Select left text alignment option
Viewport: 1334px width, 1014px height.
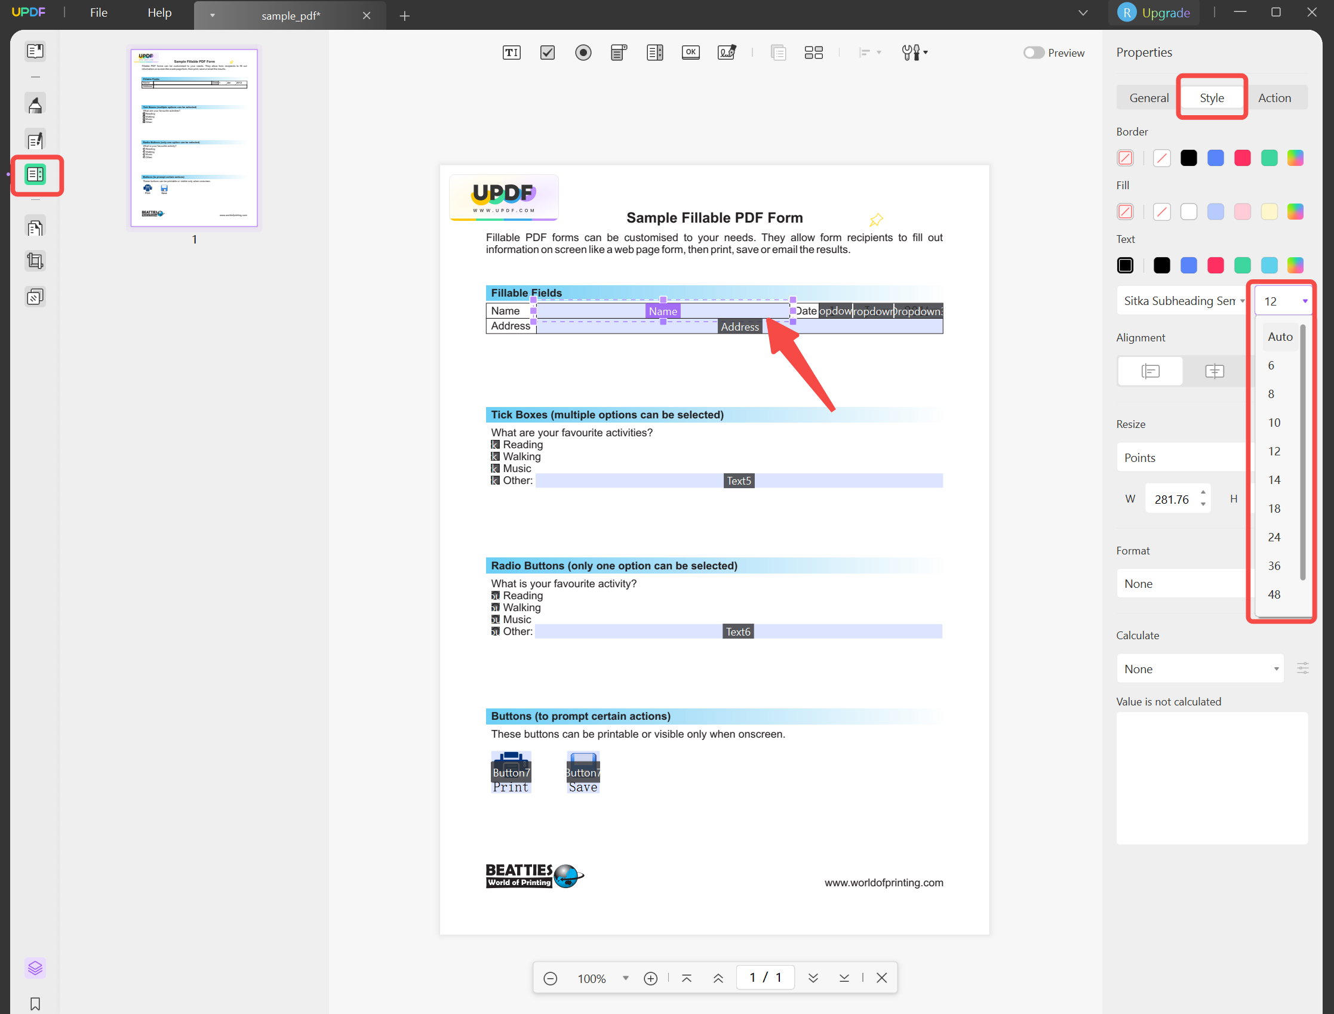tap(1150, 371)
